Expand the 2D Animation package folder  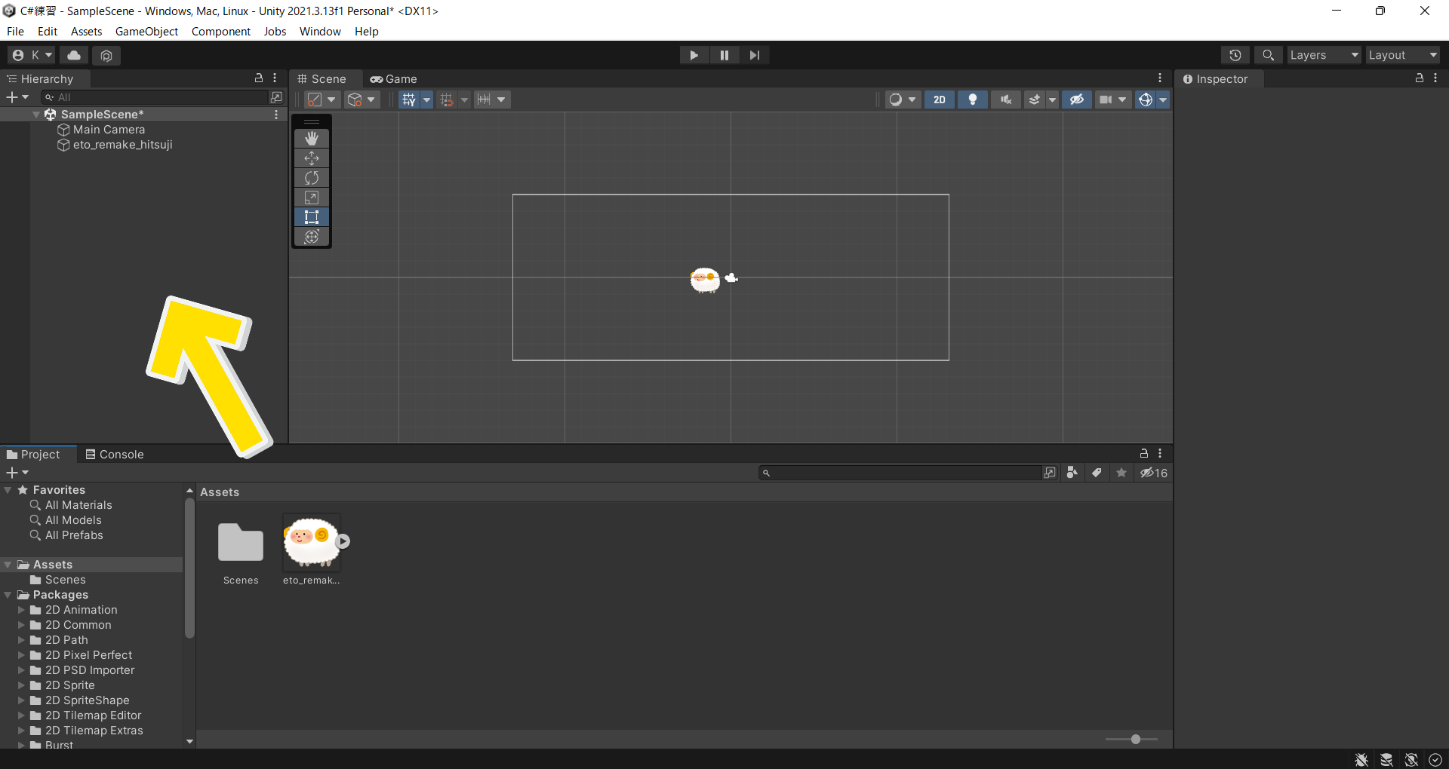(22, 610)
